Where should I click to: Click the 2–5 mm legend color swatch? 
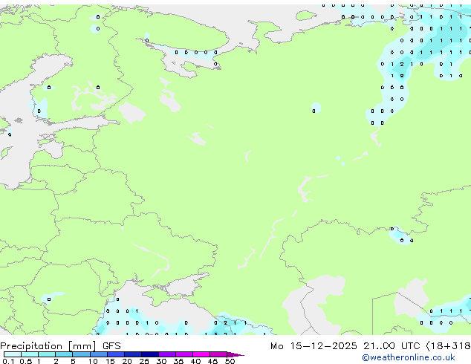click(x=64, y=354)
